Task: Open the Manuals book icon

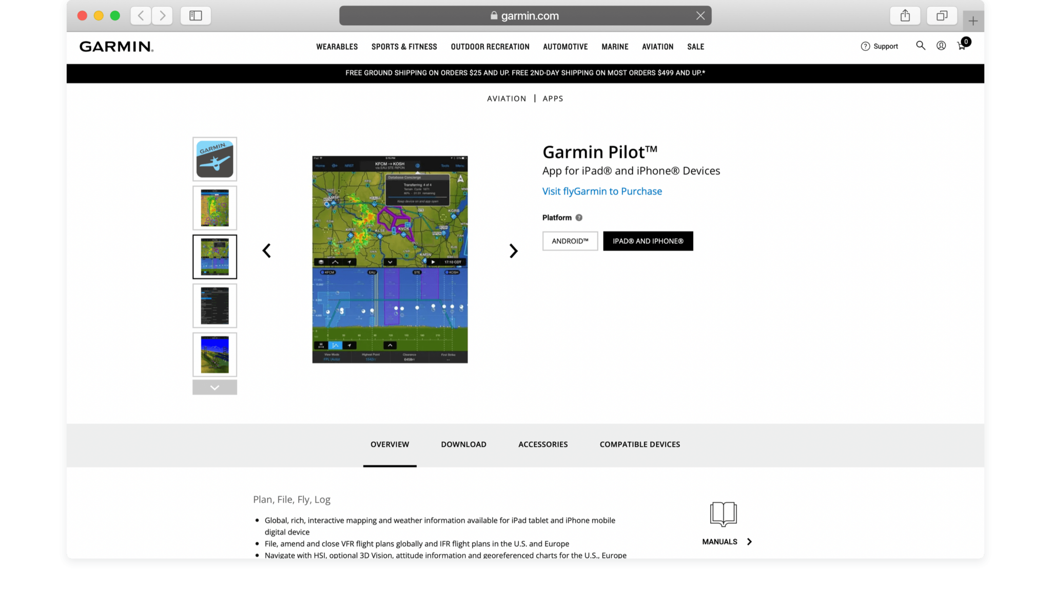Action: tap(723, 514)
